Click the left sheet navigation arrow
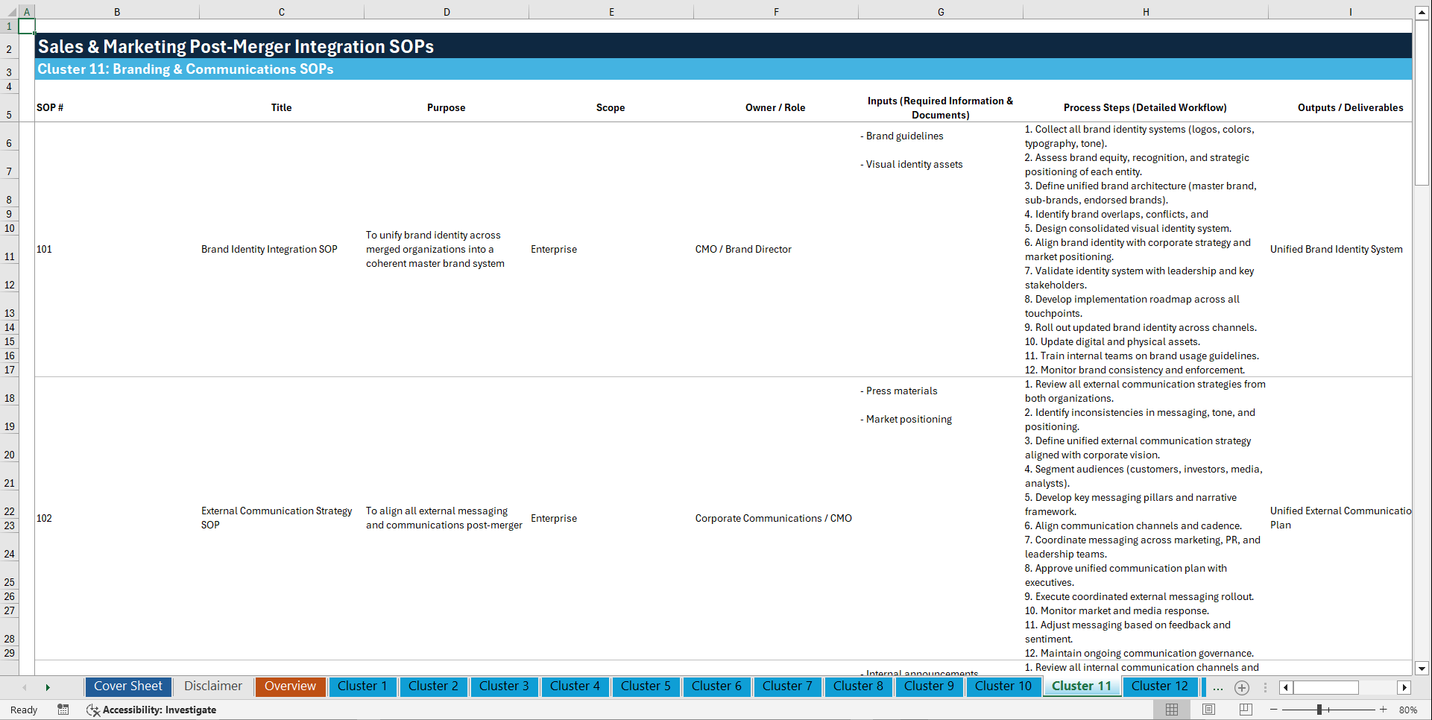 point(25,687)
